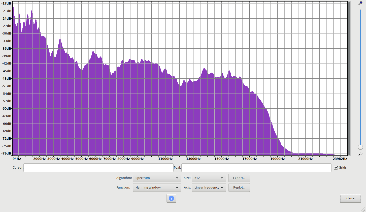Click the 15000Hz frequency axis label
Screen dimensions: 366x212
tap(221, 159)
